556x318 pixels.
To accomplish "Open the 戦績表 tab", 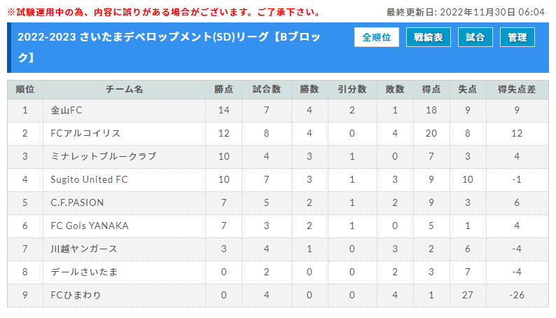I will pyautogui.click(x=428, y=37).
